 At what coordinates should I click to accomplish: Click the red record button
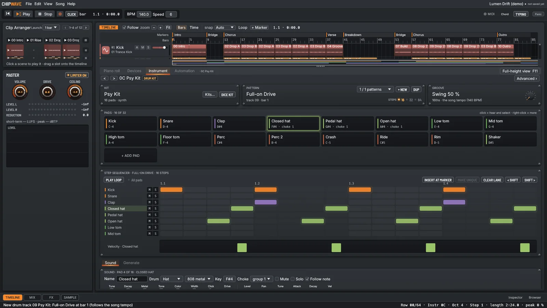[x=60, y=14]
